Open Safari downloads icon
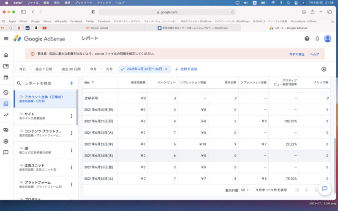This screenshot has width=338, height=211. tap(304, 12)
